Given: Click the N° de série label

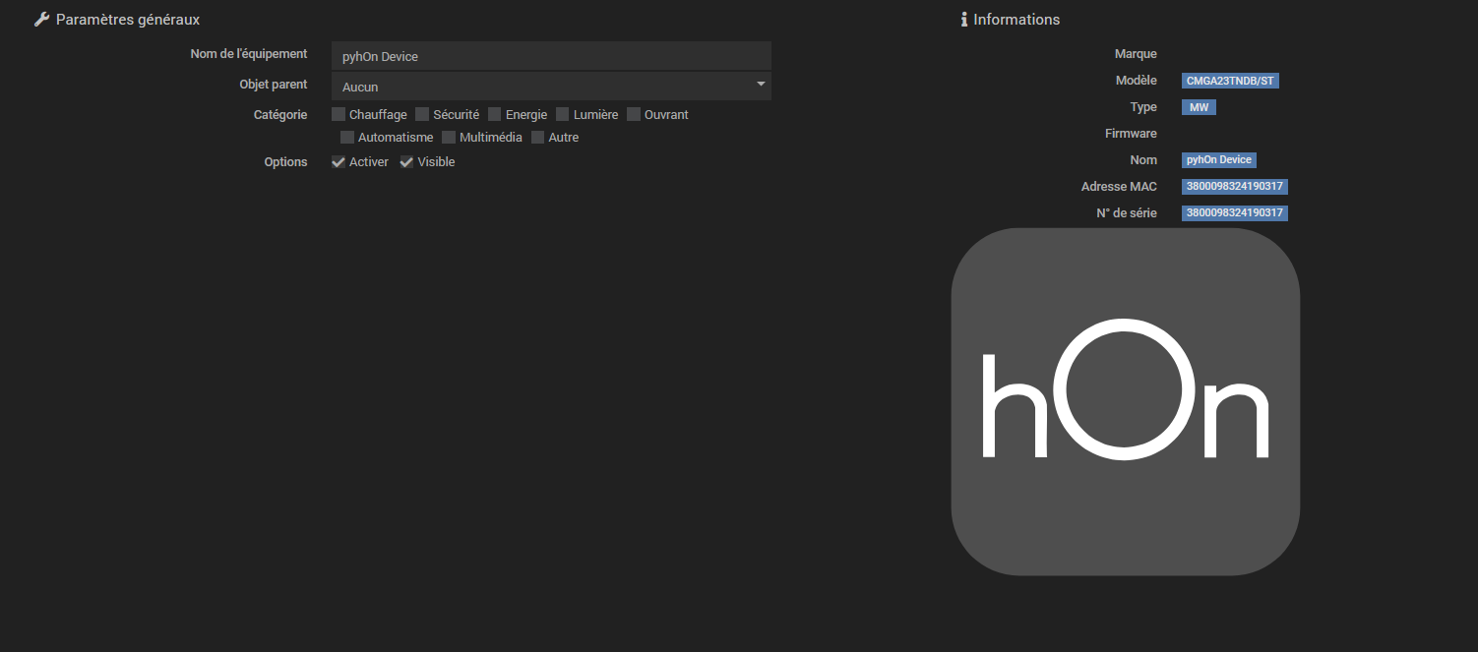Looking at the screenshot, I should [x=1127, y=213].
